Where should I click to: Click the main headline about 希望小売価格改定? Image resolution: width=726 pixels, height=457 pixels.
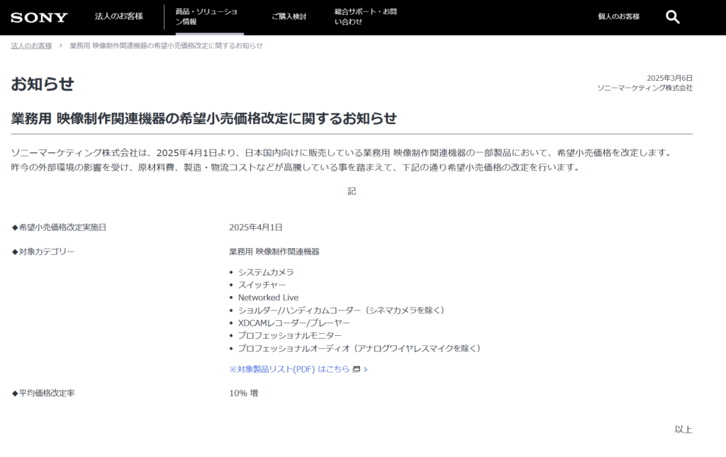pyautogui.click(x=203, y=118)
